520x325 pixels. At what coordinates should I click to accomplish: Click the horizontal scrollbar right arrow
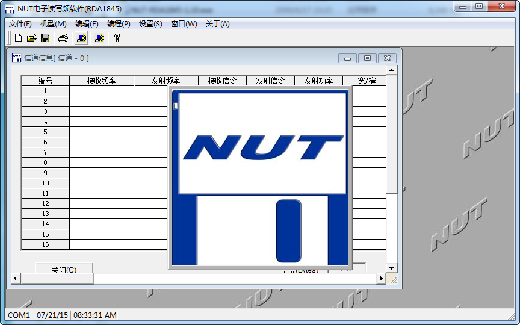382,279
